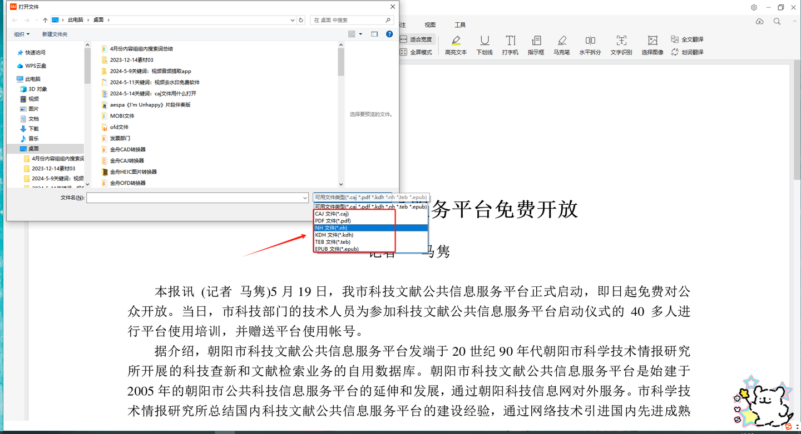Toggle 划词翻译 word translation
Screen dimensions: 801x434
click(x=686, y=52)
